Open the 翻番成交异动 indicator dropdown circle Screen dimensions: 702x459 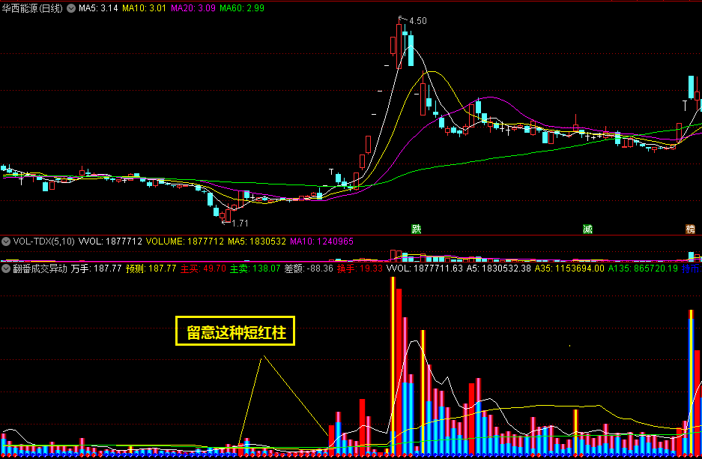6,268
